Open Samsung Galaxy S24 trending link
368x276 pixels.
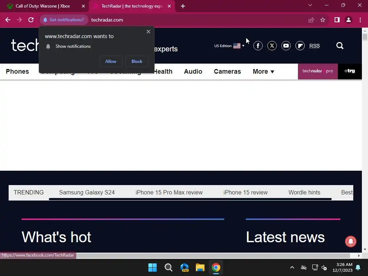point(87,193)
